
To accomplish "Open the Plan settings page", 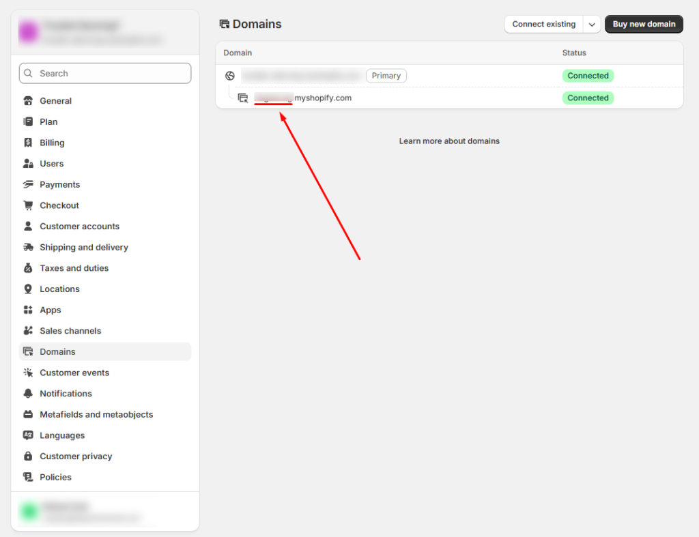I will pyautogui.click(x=48, y=121).
